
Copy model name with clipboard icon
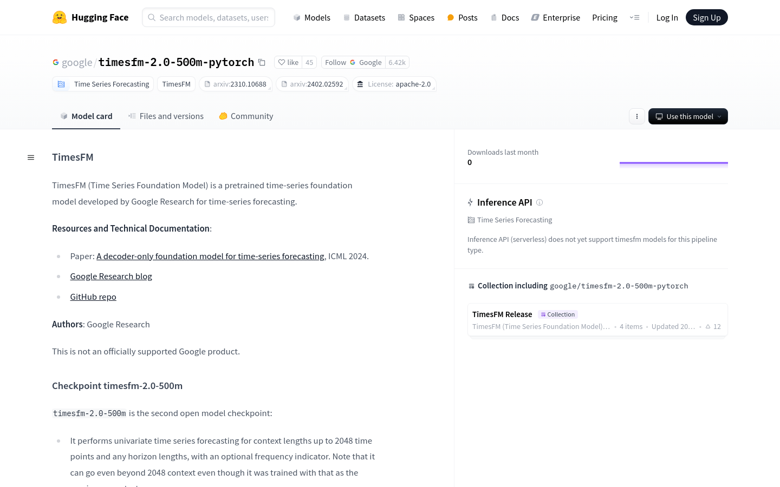(262, 62)
